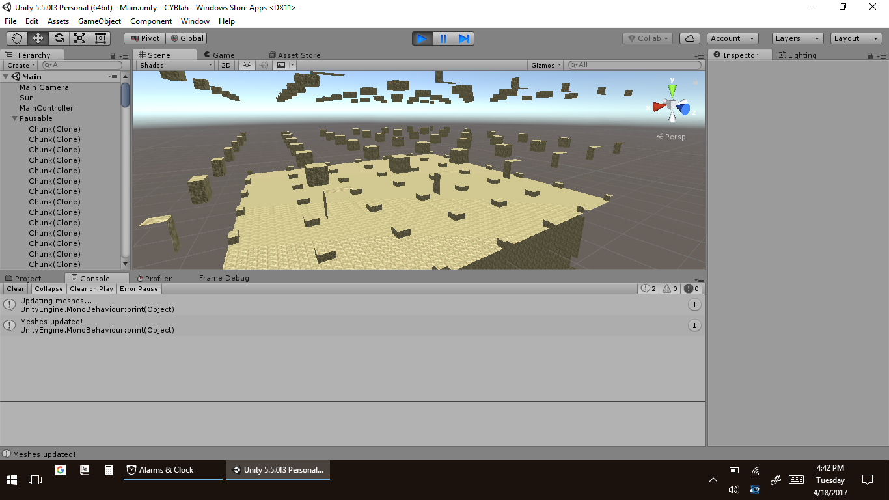The image size is (889, 500).
Task: Select the Rotate tool
Action: tap(59, 38)
